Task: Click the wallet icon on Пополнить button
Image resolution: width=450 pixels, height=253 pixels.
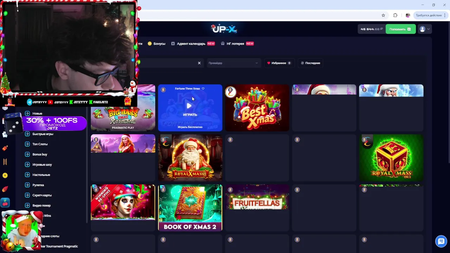Action: [409, 29]
